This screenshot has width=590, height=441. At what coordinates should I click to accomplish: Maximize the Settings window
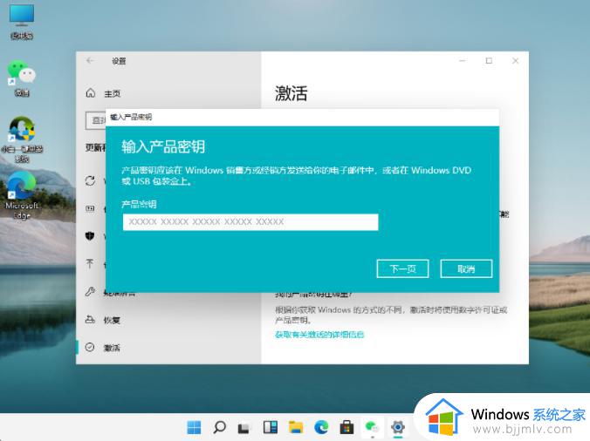(x=489, y=60)
